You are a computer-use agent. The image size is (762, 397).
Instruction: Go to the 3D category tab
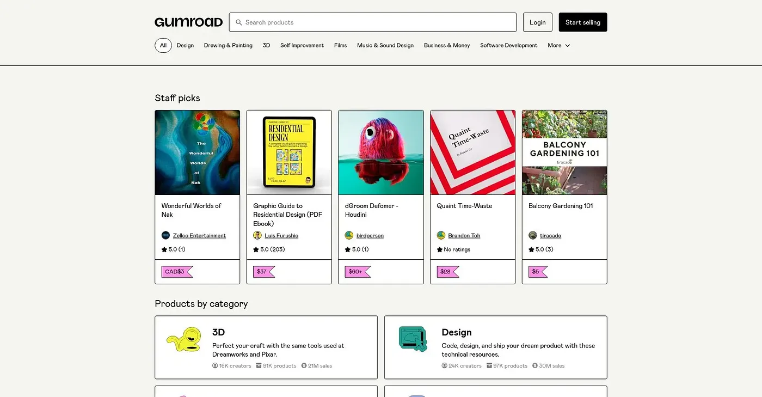(266, 45)
